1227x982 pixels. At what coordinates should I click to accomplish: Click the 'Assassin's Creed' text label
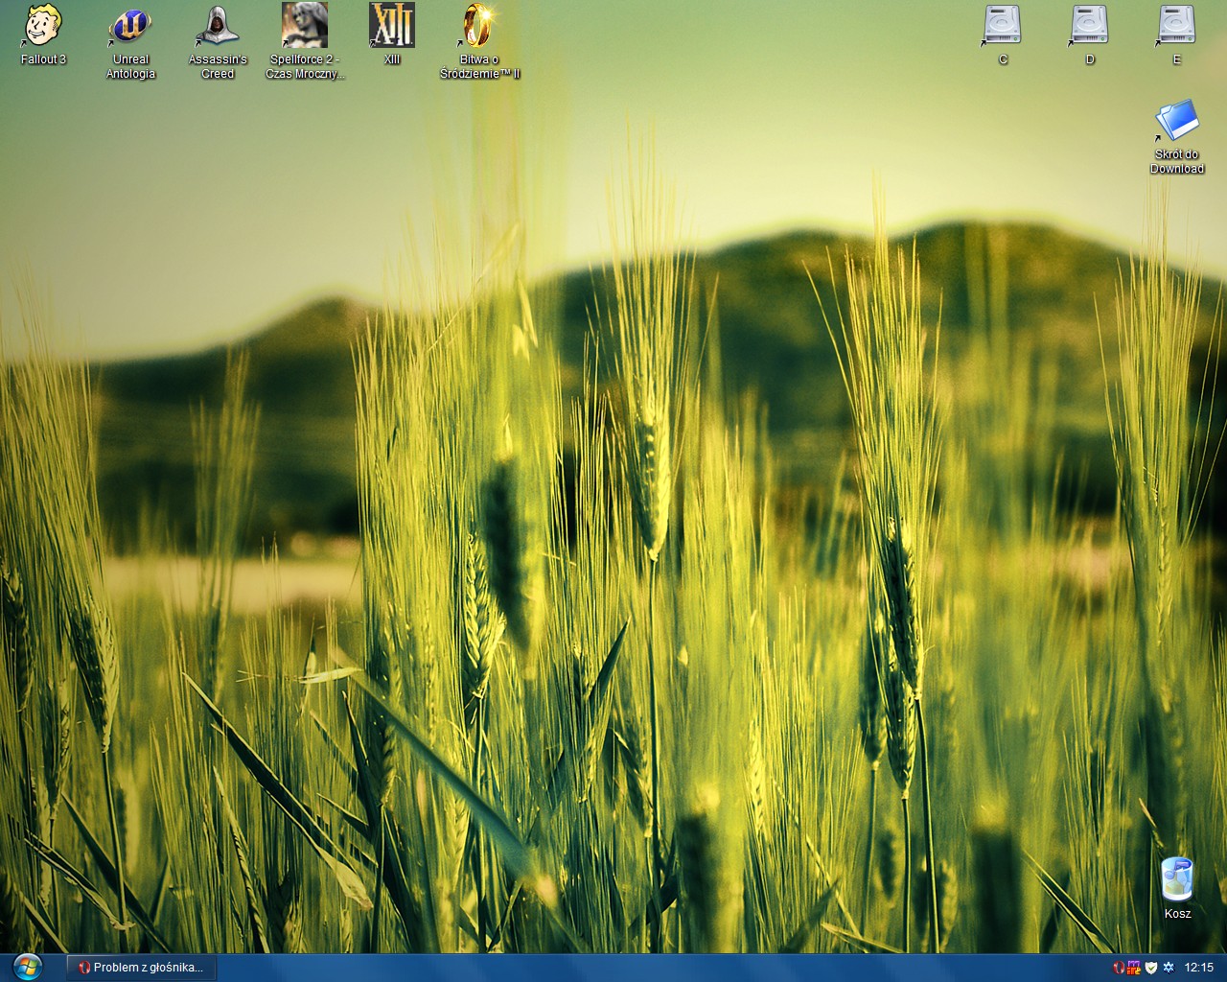(x=218, y=66)
